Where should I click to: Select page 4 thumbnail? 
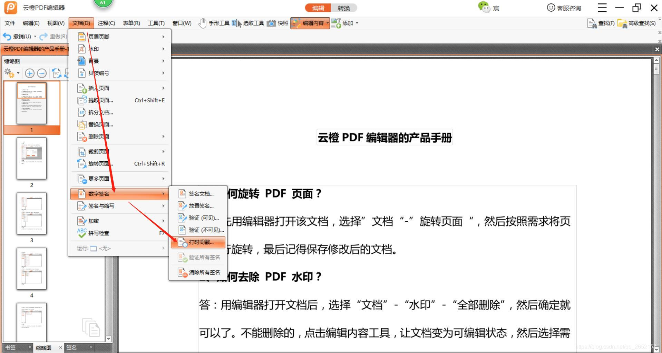32,269
